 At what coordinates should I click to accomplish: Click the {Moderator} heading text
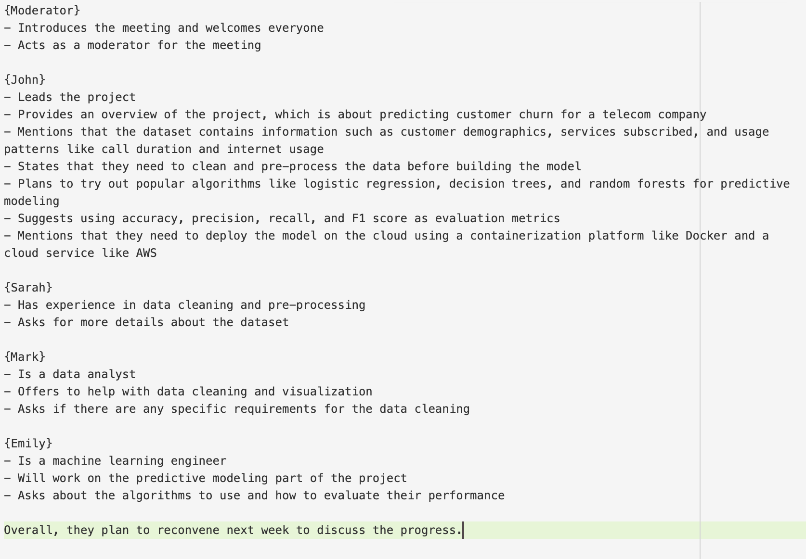[42, 11]
